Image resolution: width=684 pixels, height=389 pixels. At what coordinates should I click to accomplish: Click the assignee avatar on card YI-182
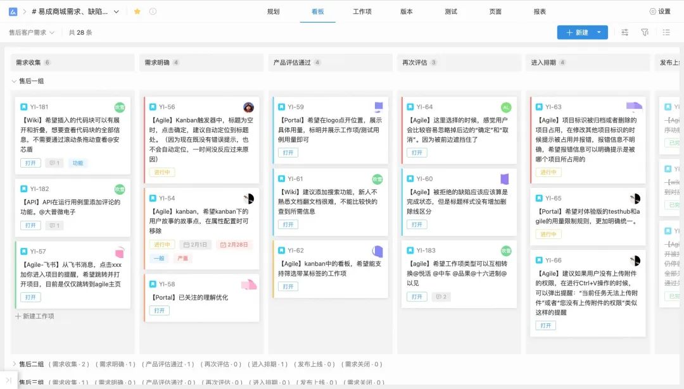pos(120,189)
